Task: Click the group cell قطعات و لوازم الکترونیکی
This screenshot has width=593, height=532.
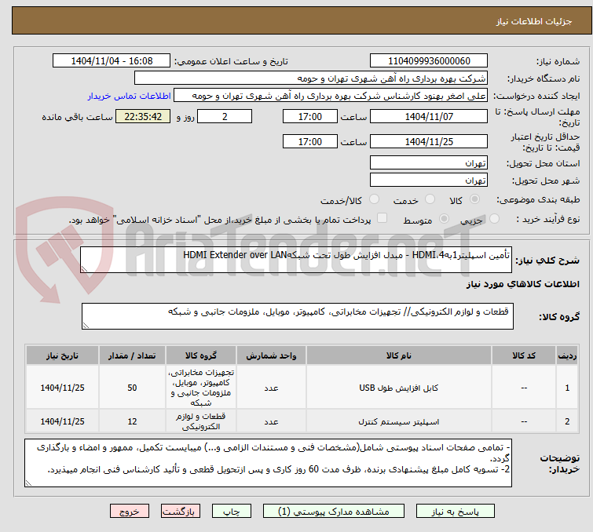Action: [x=201, y=421]
